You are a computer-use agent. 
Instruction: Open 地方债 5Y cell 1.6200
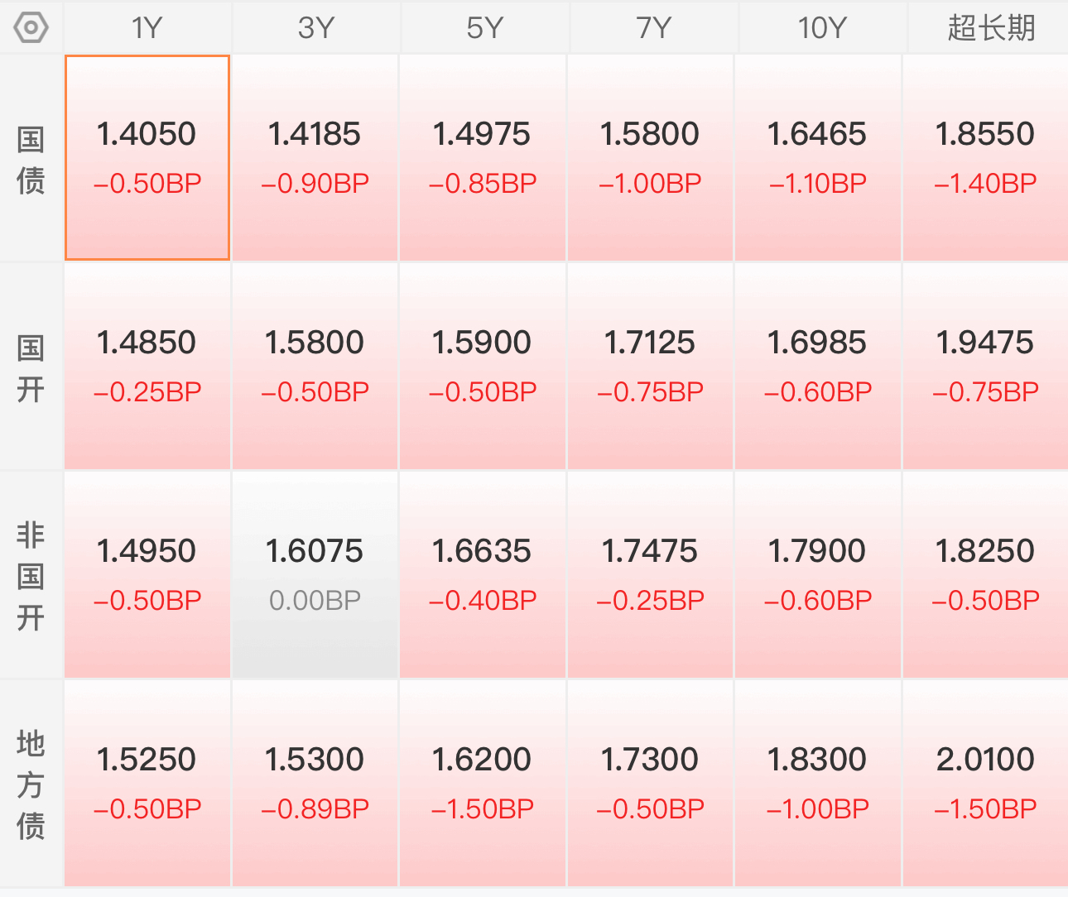tap(482, 784)
